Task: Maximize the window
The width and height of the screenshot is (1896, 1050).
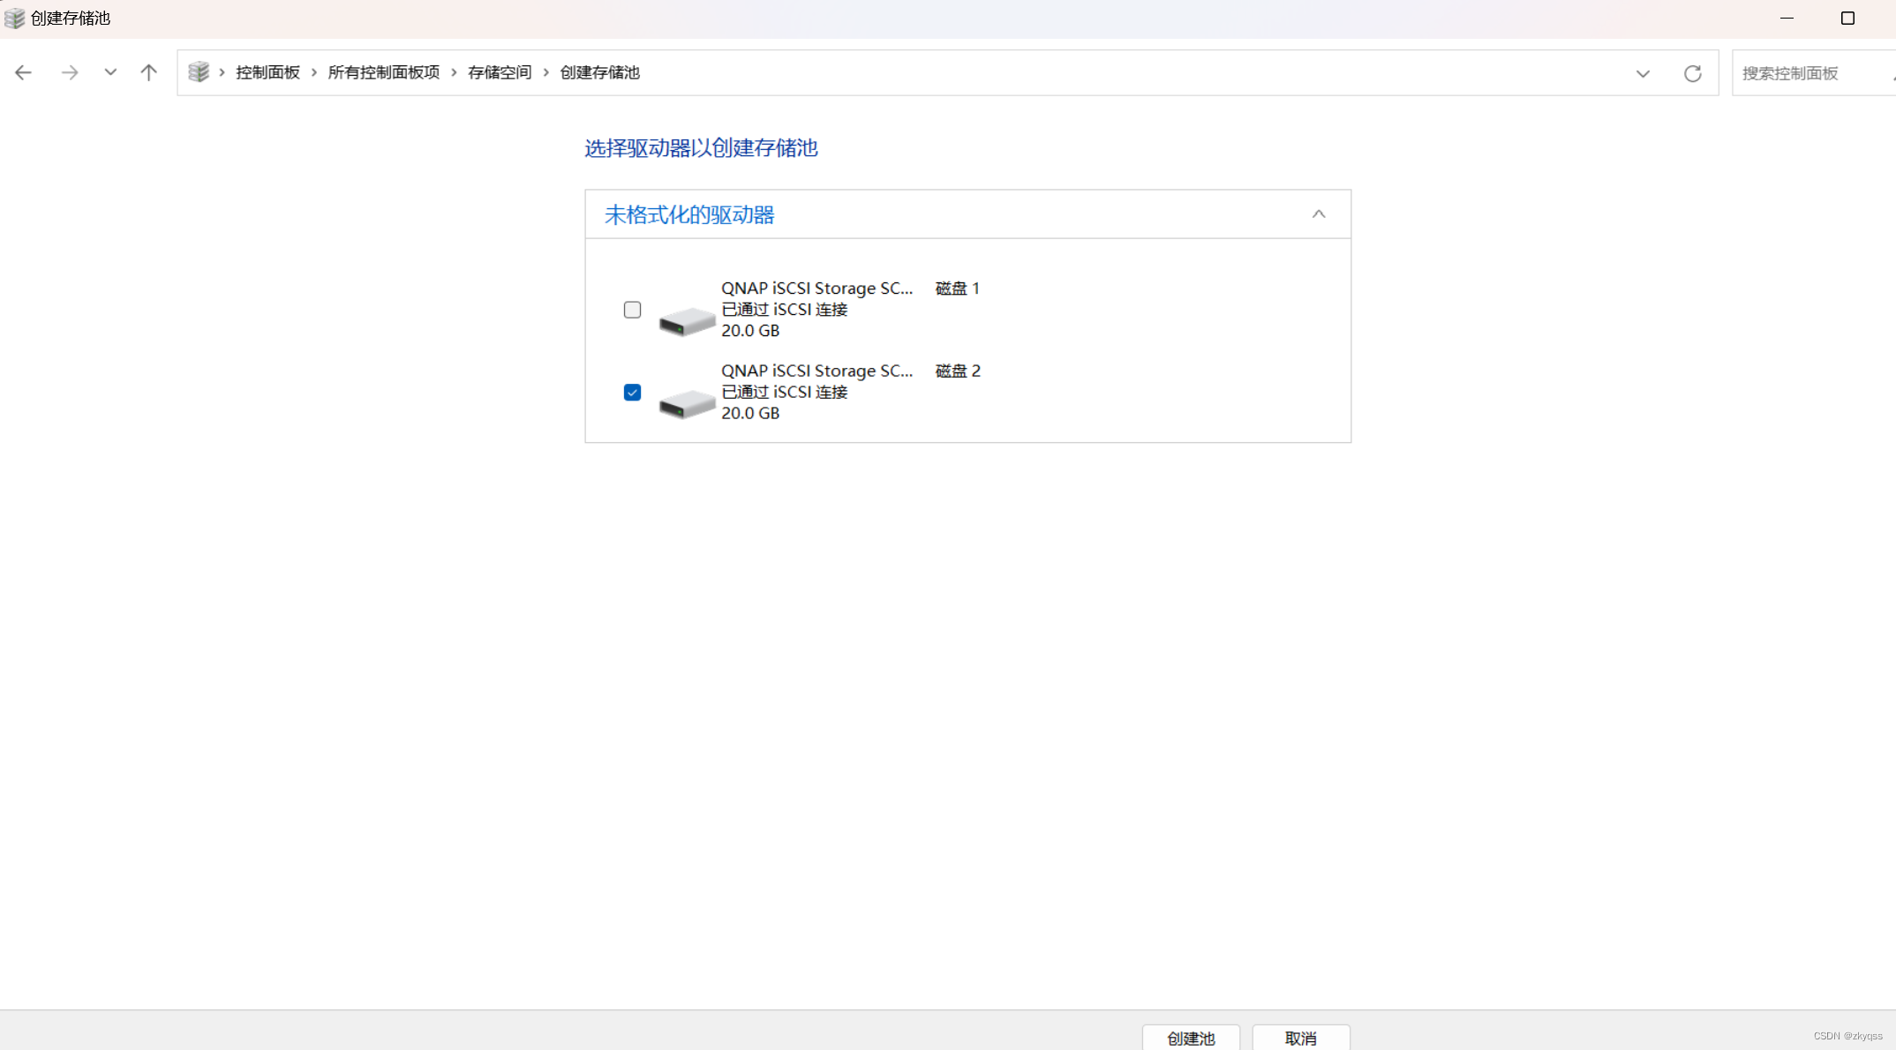Action: pos(1847,18)
